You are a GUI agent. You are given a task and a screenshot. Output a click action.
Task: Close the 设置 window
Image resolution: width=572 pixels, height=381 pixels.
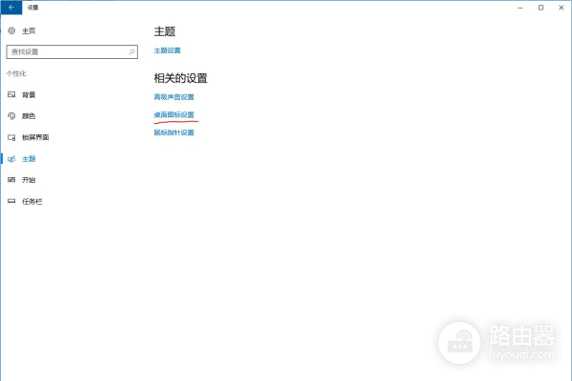click(x=562, y=8)
